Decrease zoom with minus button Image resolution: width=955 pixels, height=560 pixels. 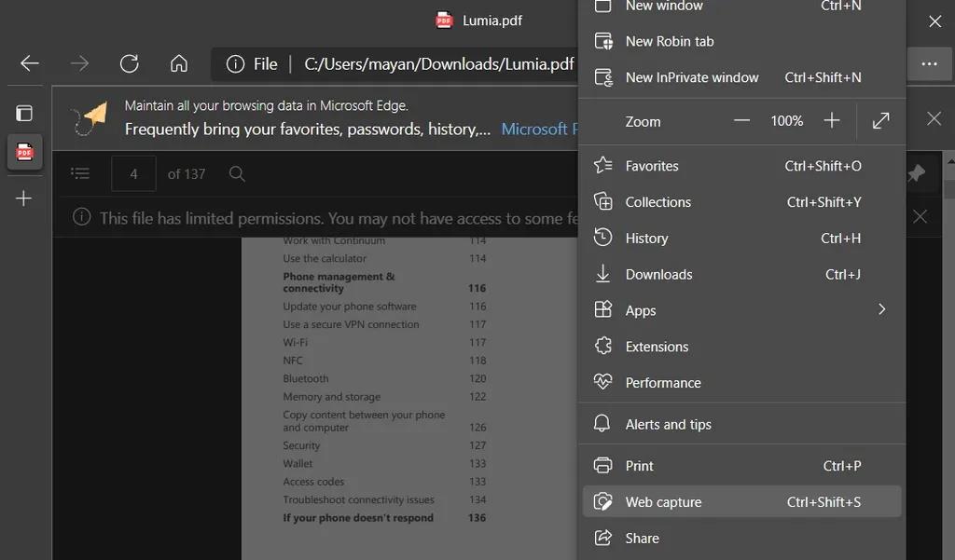(x=741, y=120)
